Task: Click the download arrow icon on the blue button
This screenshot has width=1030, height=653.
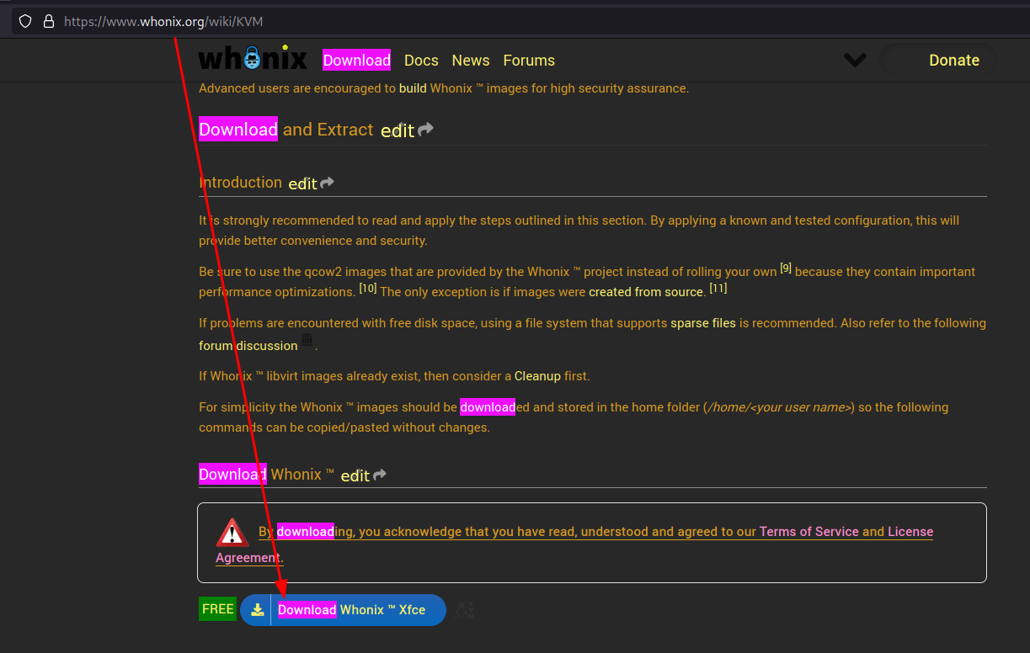Action: (258, 610)
